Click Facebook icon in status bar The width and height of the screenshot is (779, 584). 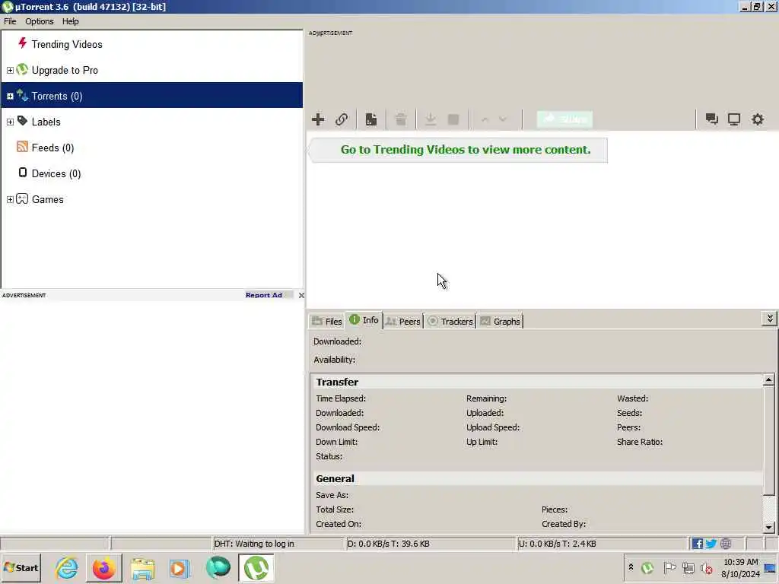697,544
